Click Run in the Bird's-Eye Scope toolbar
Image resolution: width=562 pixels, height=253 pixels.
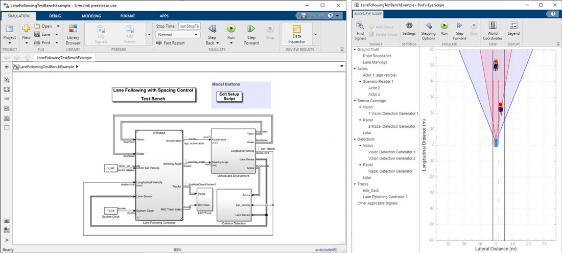tap(444, 26)
